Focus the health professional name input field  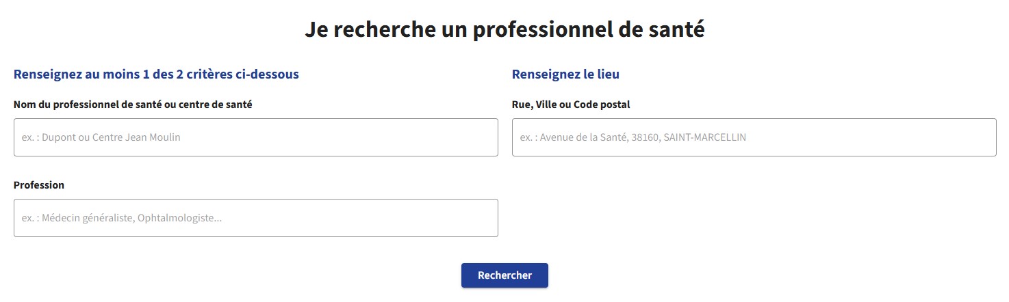(x=255, y=137)
